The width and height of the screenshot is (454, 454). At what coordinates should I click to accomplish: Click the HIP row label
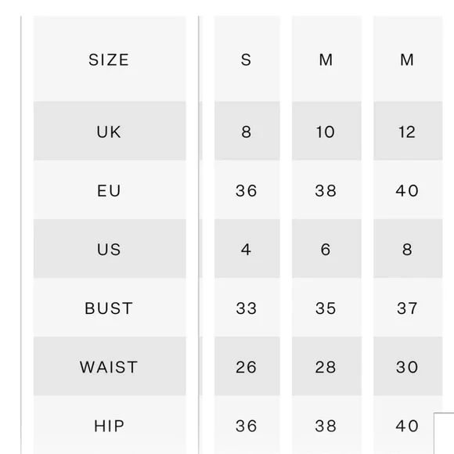tap(110, 425)
